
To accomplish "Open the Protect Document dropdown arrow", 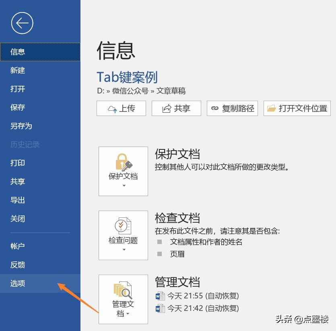I will (123, 184).
